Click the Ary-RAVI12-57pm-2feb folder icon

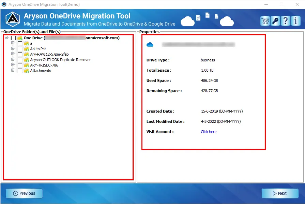(26, 54)
